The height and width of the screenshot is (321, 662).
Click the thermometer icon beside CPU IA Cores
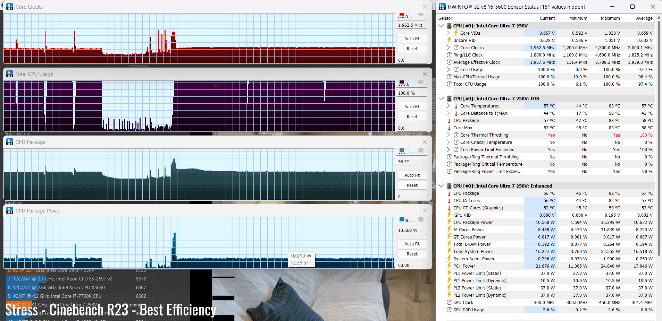click(449, 201)
